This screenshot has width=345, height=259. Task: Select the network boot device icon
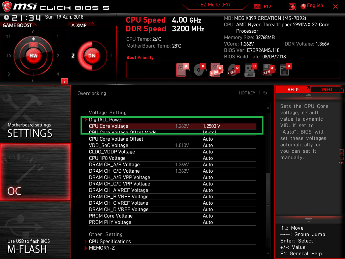(285, 70)
